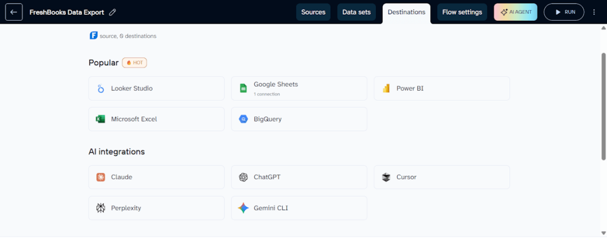The width and height of the screenshot is (607, 238).
Task: Click the Perplexity logo icon
Action: [101, 208]
